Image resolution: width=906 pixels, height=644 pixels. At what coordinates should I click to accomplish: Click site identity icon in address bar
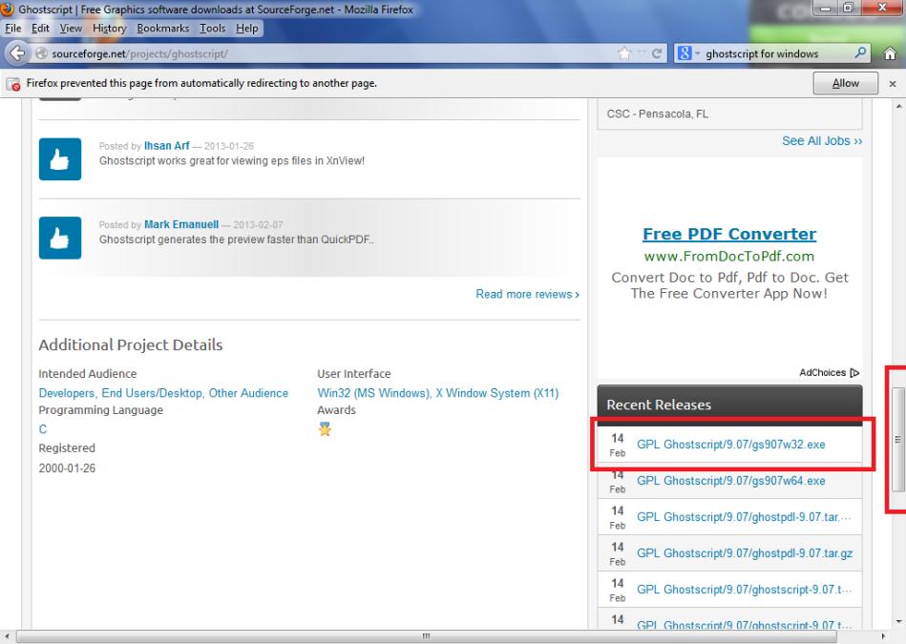point(42,53)
